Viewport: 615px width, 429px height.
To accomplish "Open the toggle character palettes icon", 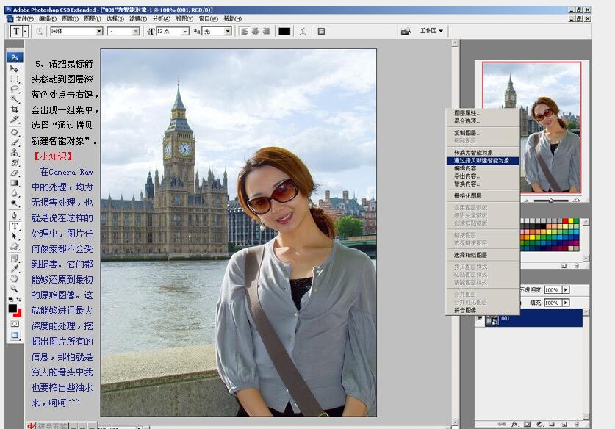I will (x=320, y=31).
